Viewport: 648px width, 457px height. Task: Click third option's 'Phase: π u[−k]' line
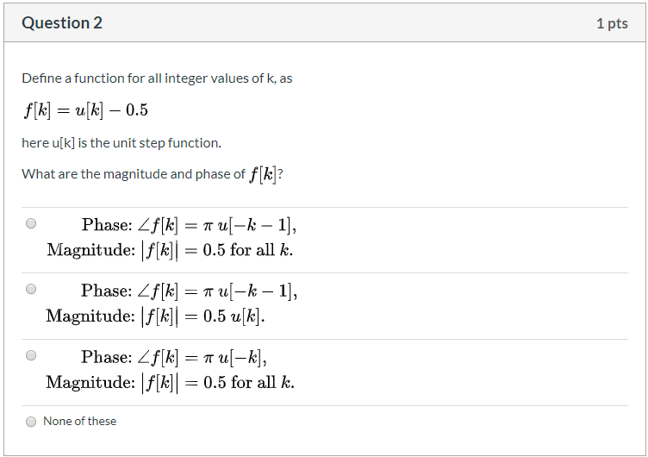tap(173, 357)
